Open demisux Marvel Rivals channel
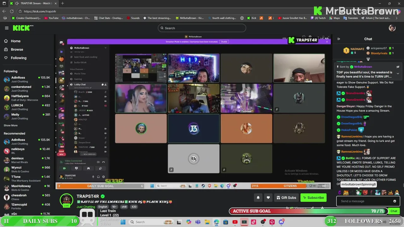Viewport: 404px width, 227px height. pos(27,160)
